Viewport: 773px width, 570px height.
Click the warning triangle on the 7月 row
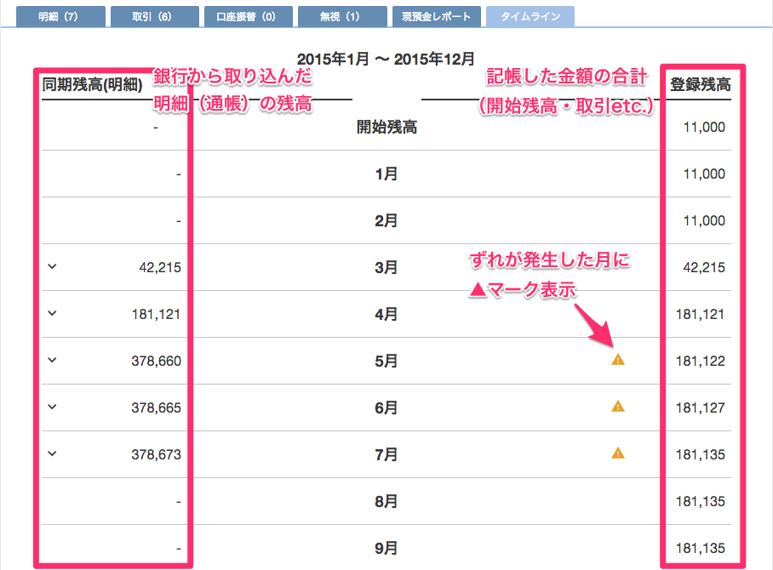tap(618, 454)
